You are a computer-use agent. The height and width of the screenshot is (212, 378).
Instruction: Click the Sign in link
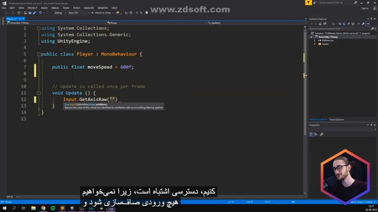point(365,8)
